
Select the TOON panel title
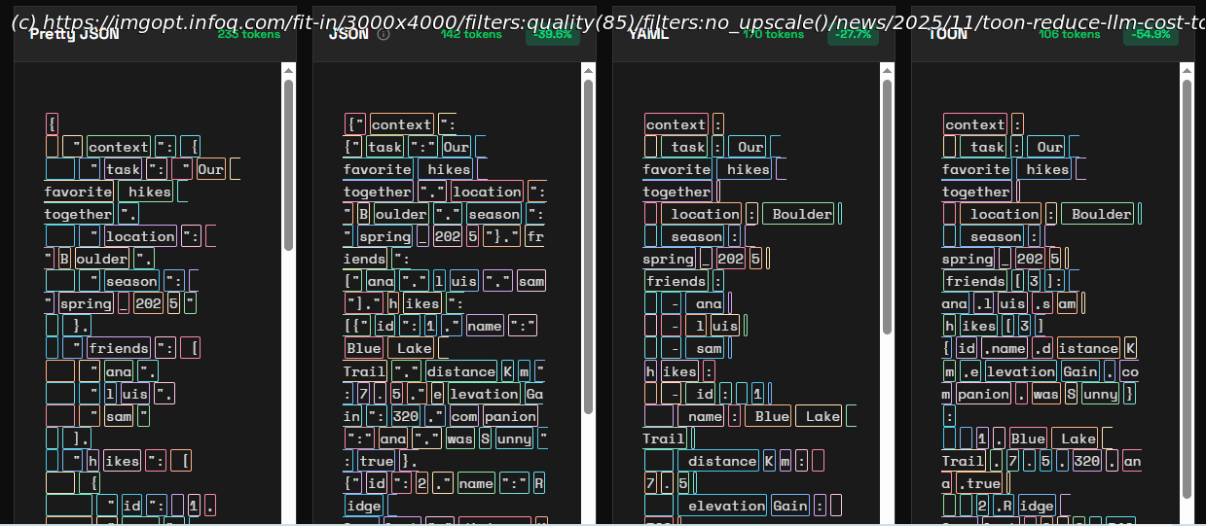(x=947, y=34)
